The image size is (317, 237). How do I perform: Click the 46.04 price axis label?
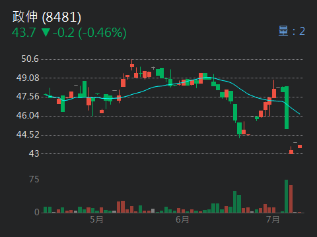tap(28, 115)
